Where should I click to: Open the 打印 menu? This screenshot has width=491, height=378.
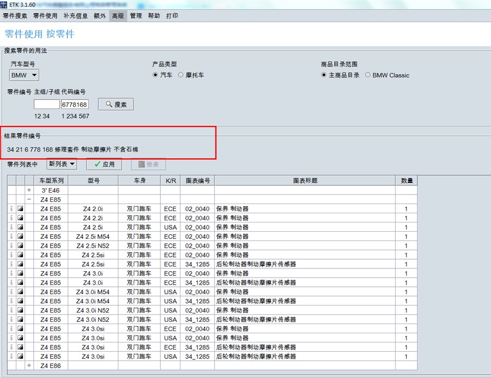pyautogui.click(x=172, y=16)
